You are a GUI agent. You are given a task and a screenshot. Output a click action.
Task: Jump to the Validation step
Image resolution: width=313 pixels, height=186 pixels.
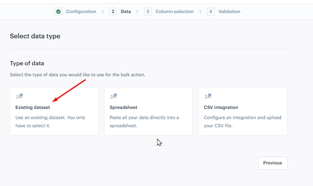click(229, 11)
